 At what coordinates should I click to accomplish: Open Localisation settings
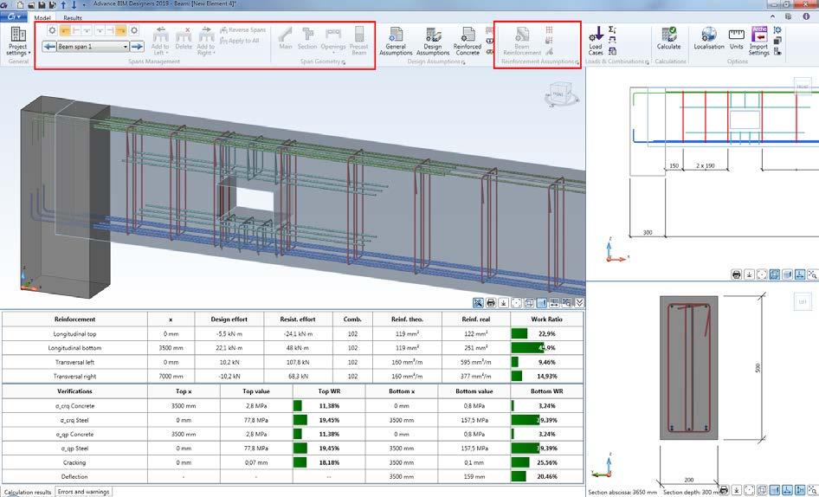click(709, 39)
